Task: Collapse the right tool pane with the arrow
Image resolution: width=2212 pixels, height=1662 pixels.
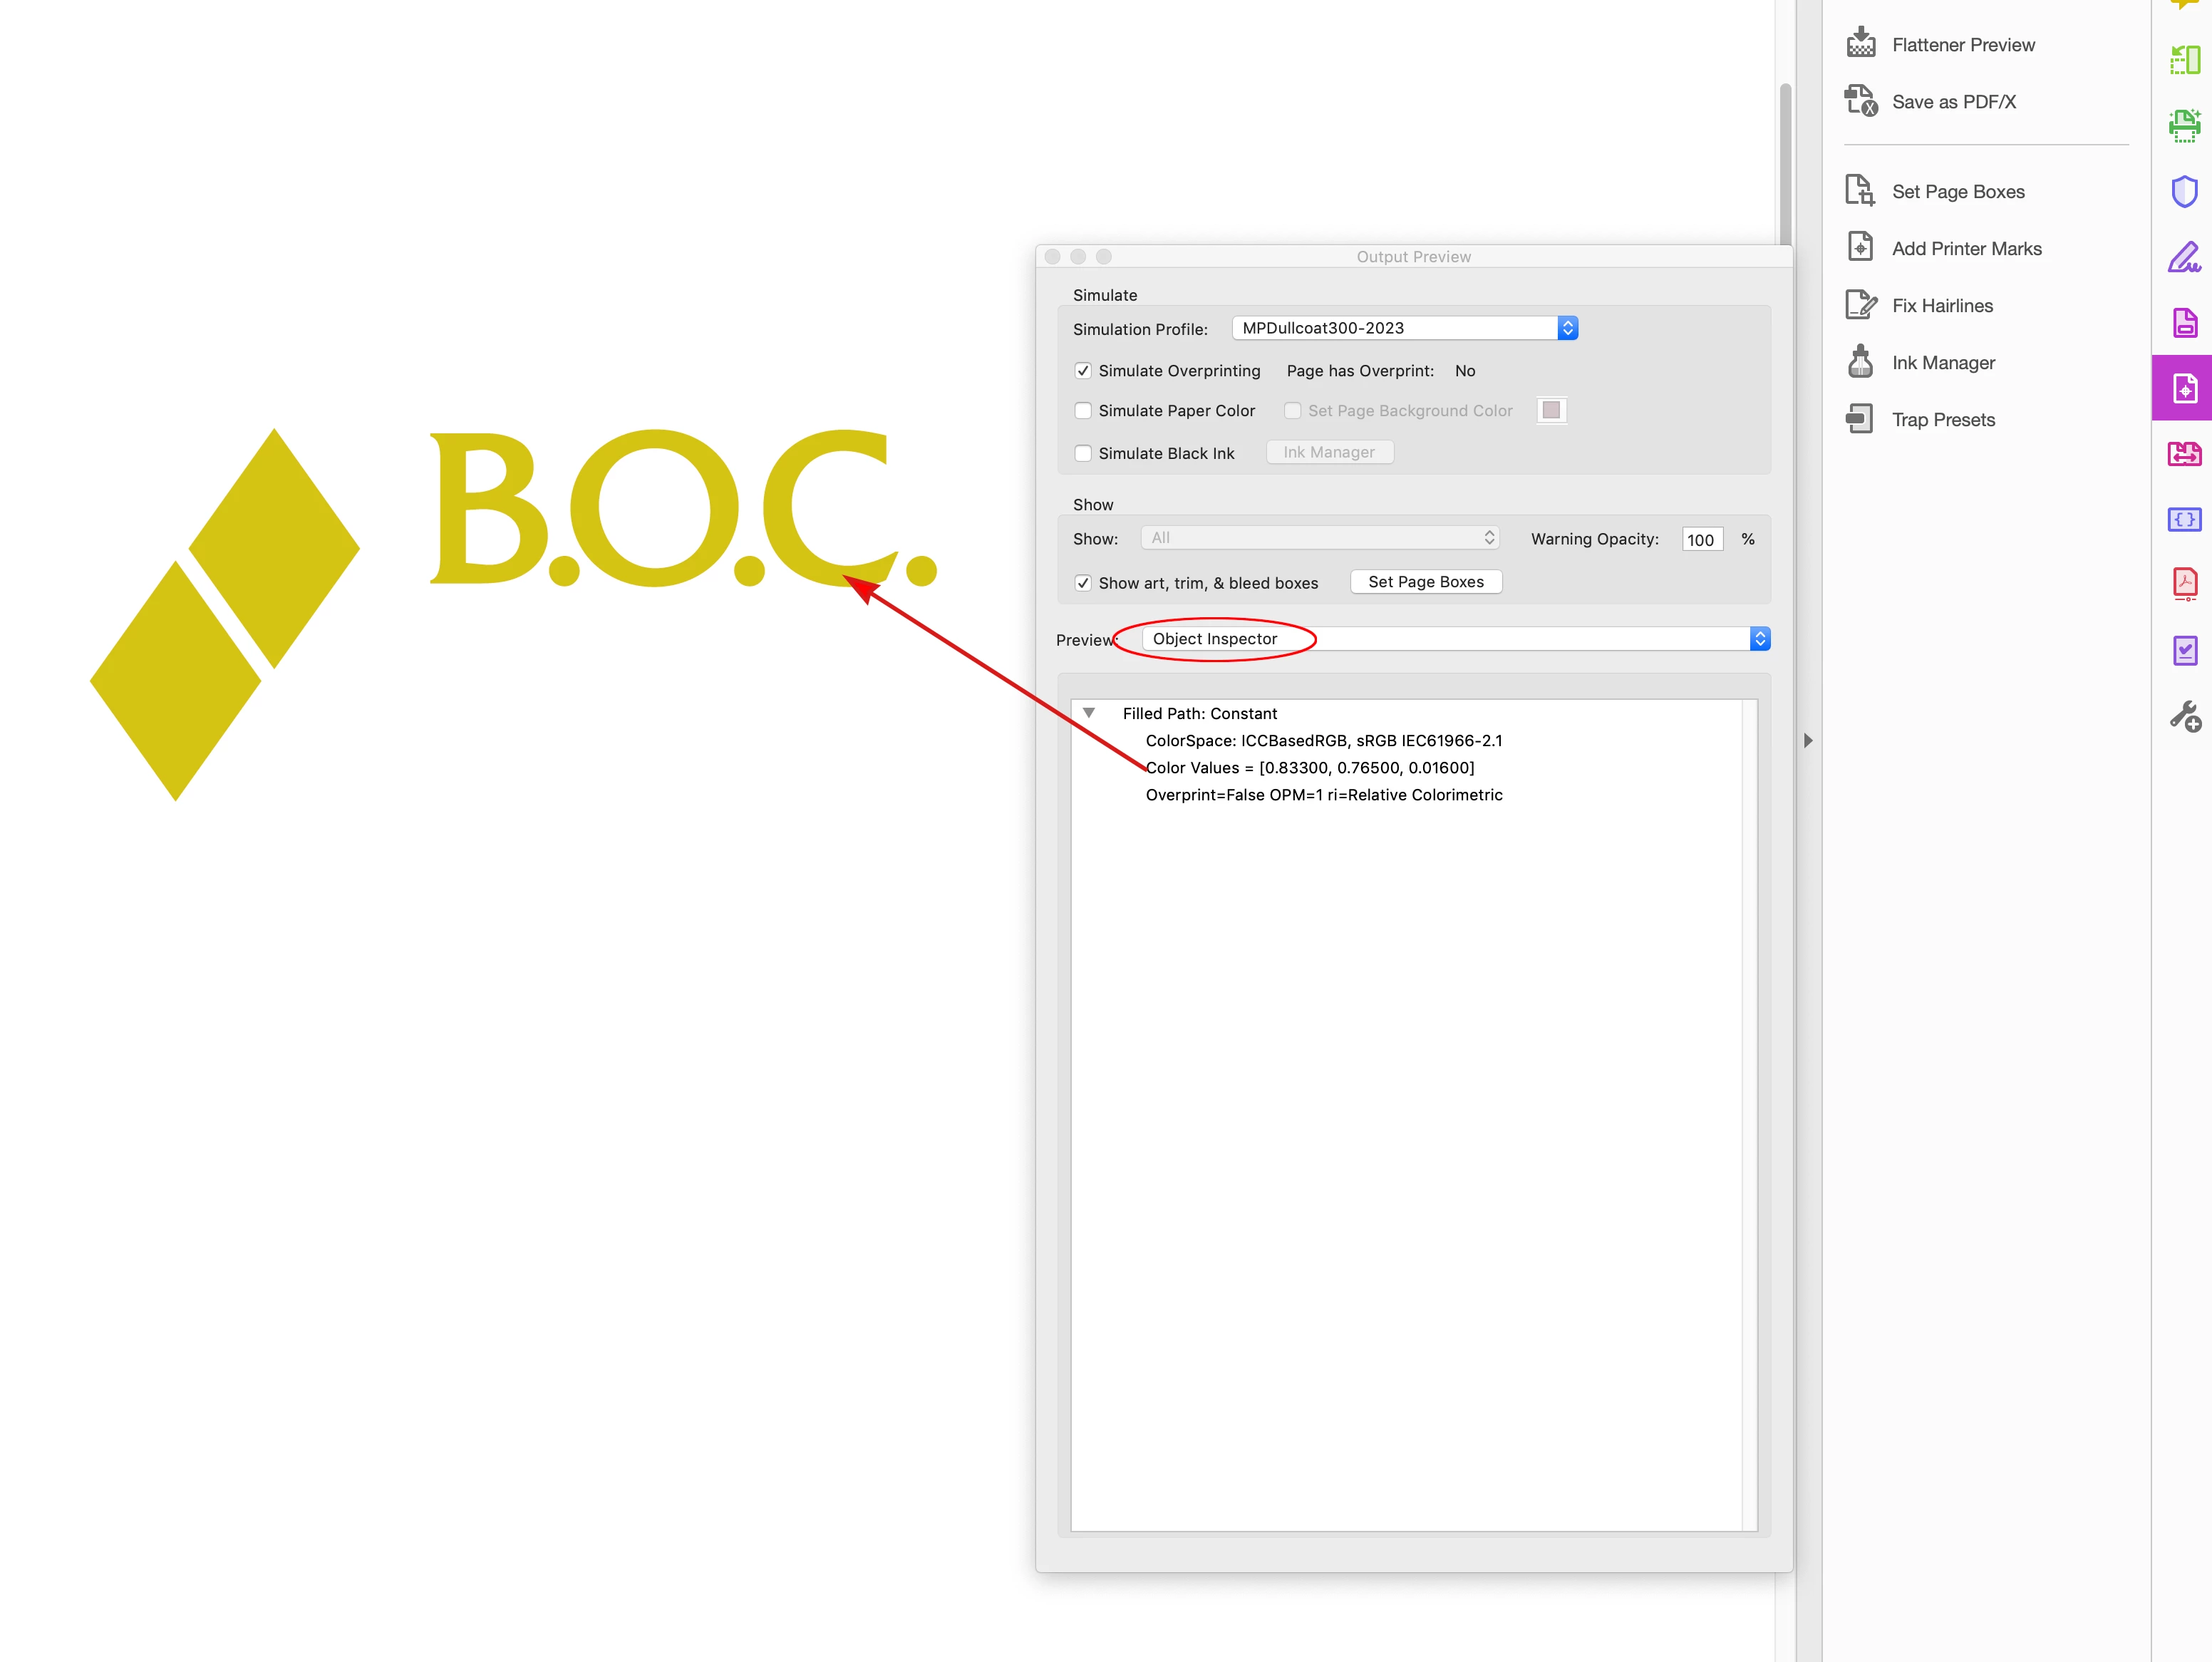Action: (1807, 741)
